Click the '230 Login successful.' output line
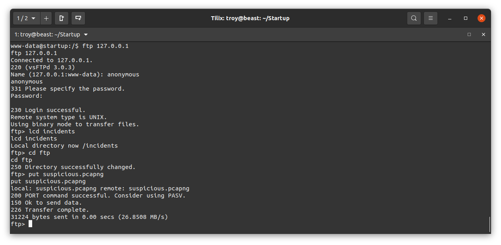Screen dimensions: 501x245 [x=48, y=110]
